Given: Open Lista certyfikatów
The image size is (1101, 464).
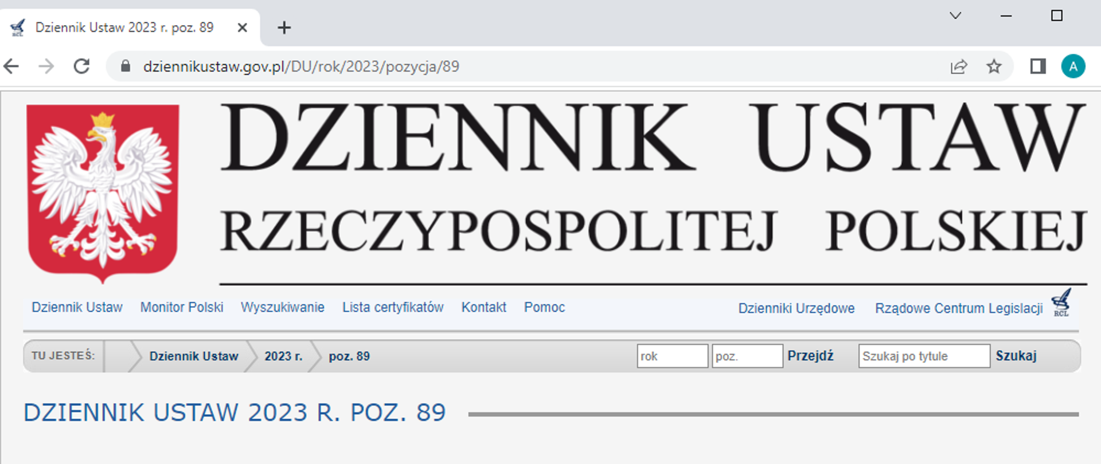Looking at the screenshot, I should (393, 308).
